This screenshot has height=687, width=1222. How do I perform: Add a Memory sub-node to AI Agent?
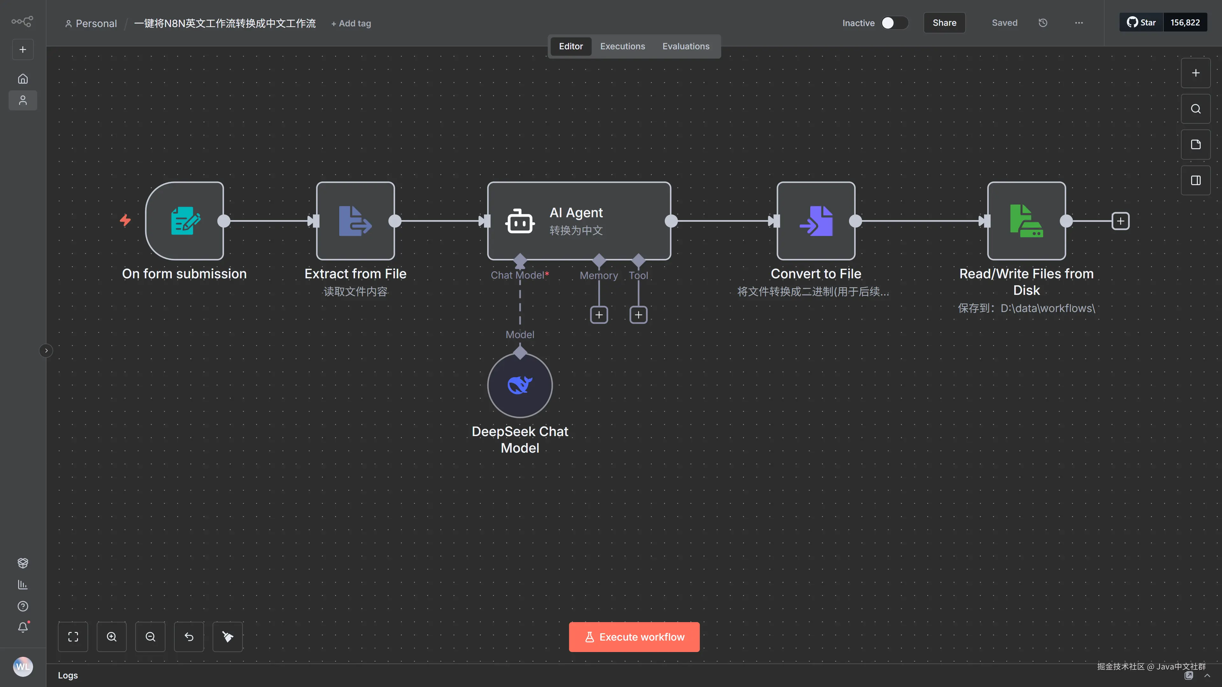point(599,315)
